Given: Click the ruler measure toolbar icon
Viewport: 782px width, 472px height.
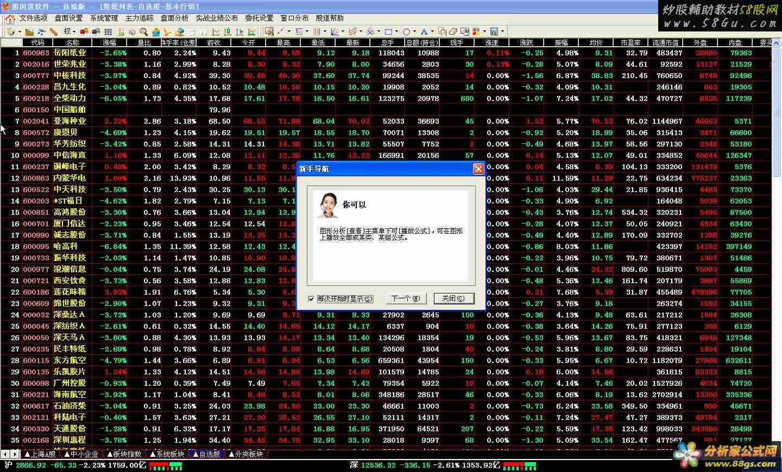Looking at the screenshot, I should 53,31.
